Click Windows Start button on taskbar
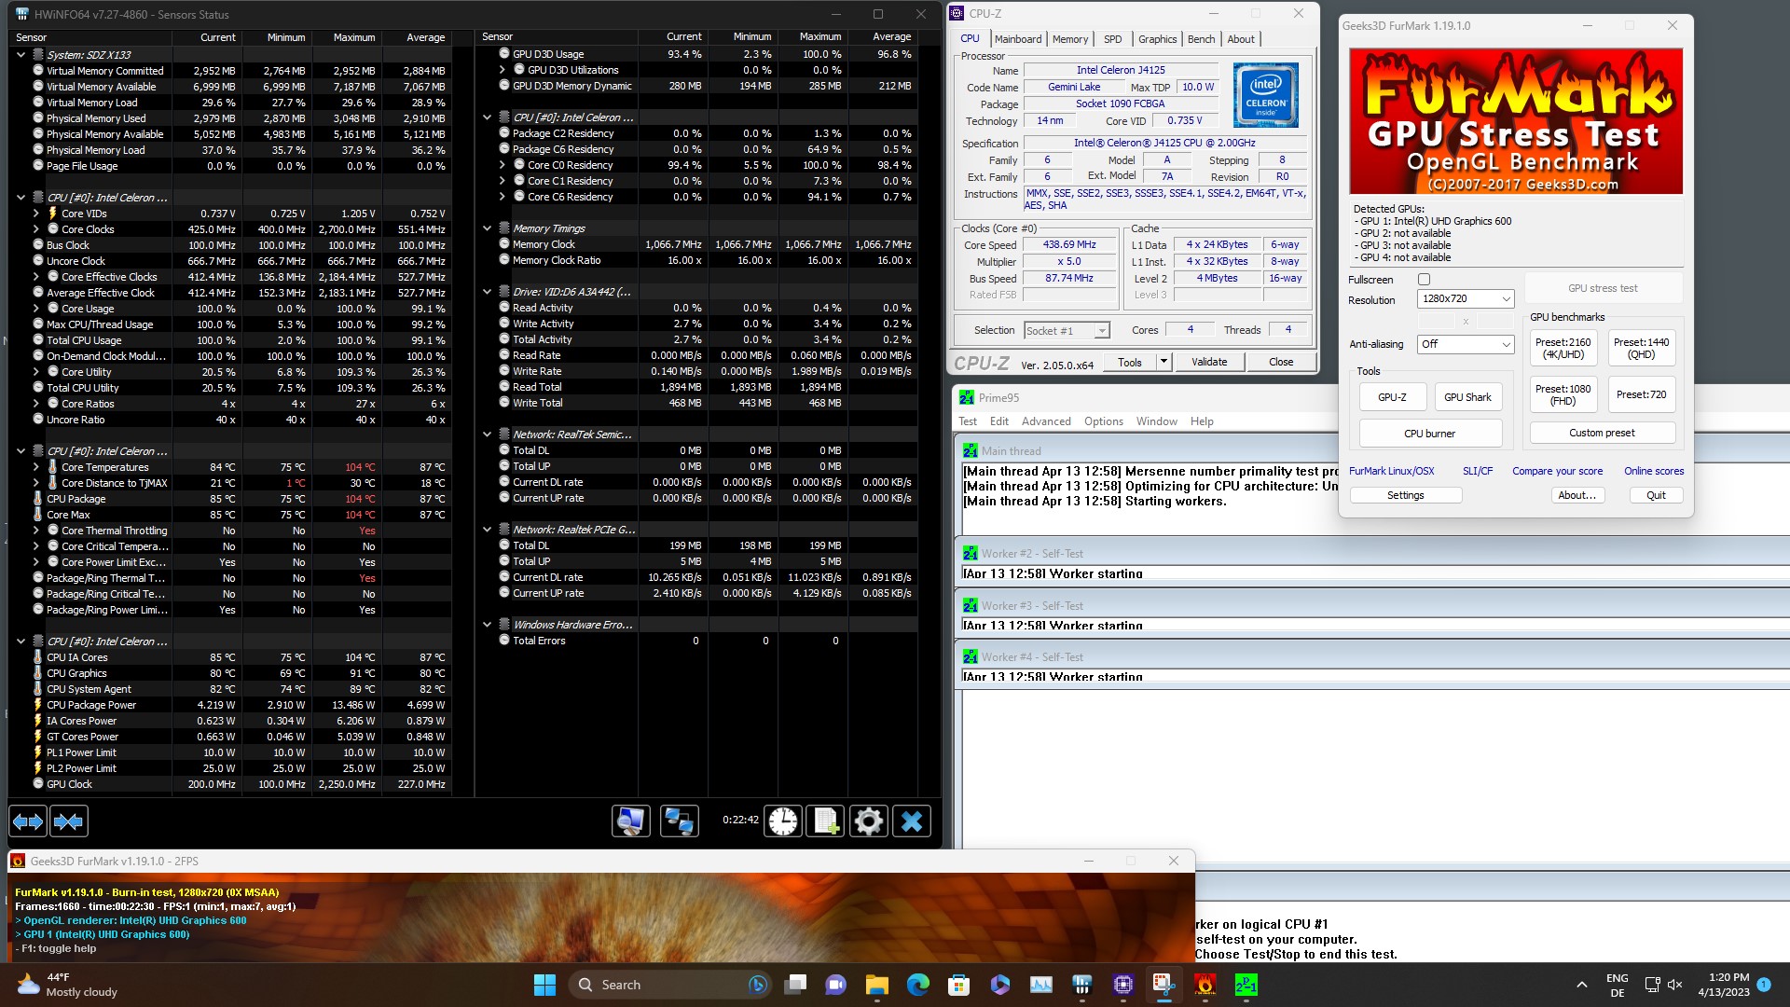 point(544,985)
